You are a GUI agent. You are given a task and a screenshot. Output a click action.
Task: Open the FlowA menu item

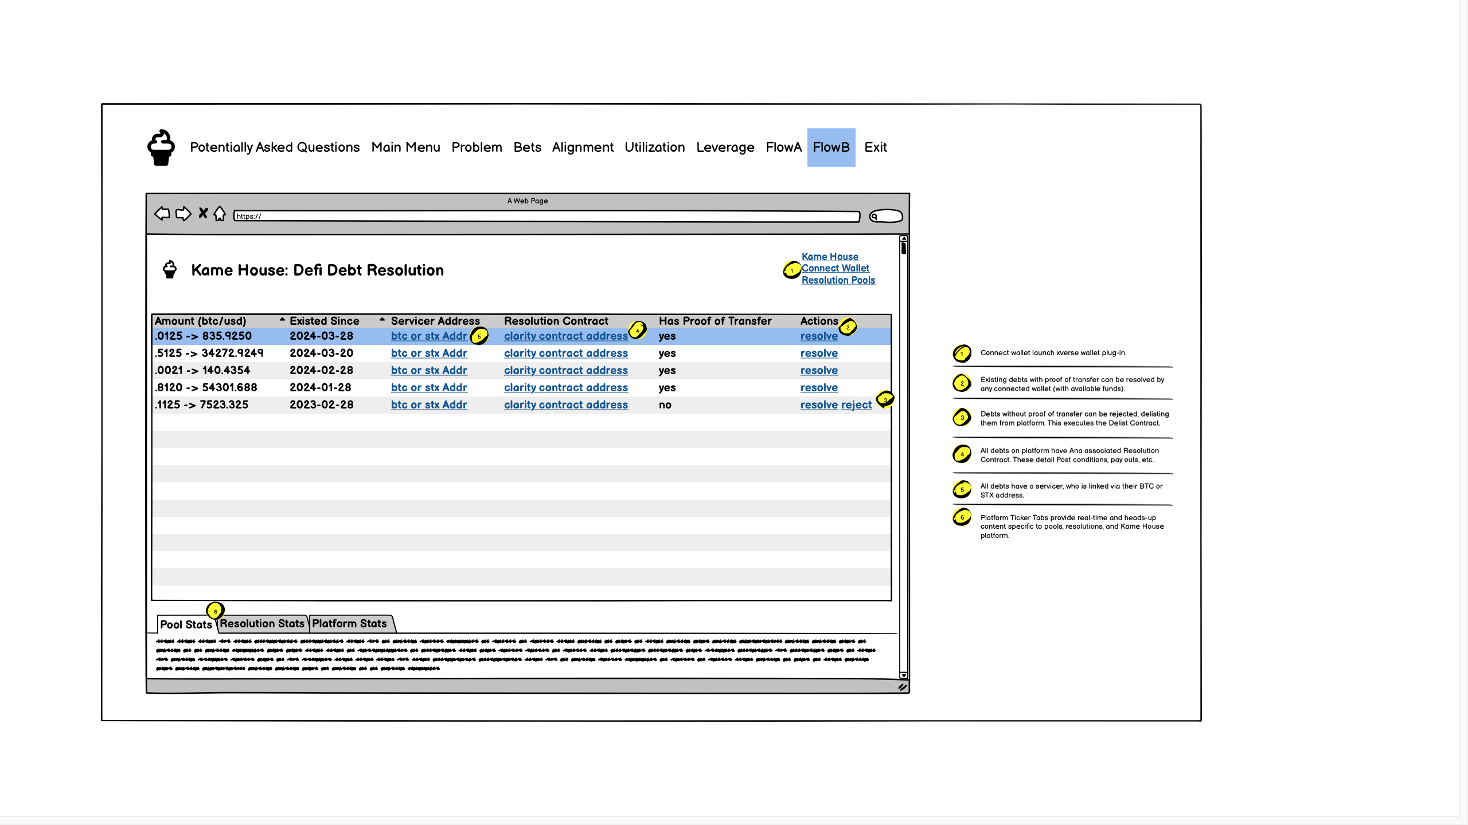coord(783,147)
